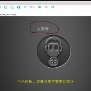This screenshot has width=91, height=91.
Task: Click the gas mask avatar image
Action: coord(54,52)
